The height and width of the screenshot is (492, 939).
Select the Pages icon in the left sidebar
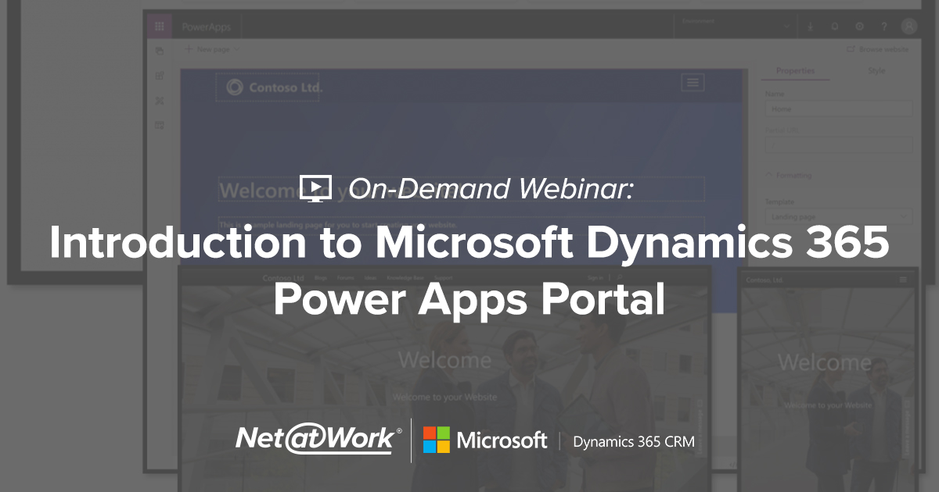160,52
